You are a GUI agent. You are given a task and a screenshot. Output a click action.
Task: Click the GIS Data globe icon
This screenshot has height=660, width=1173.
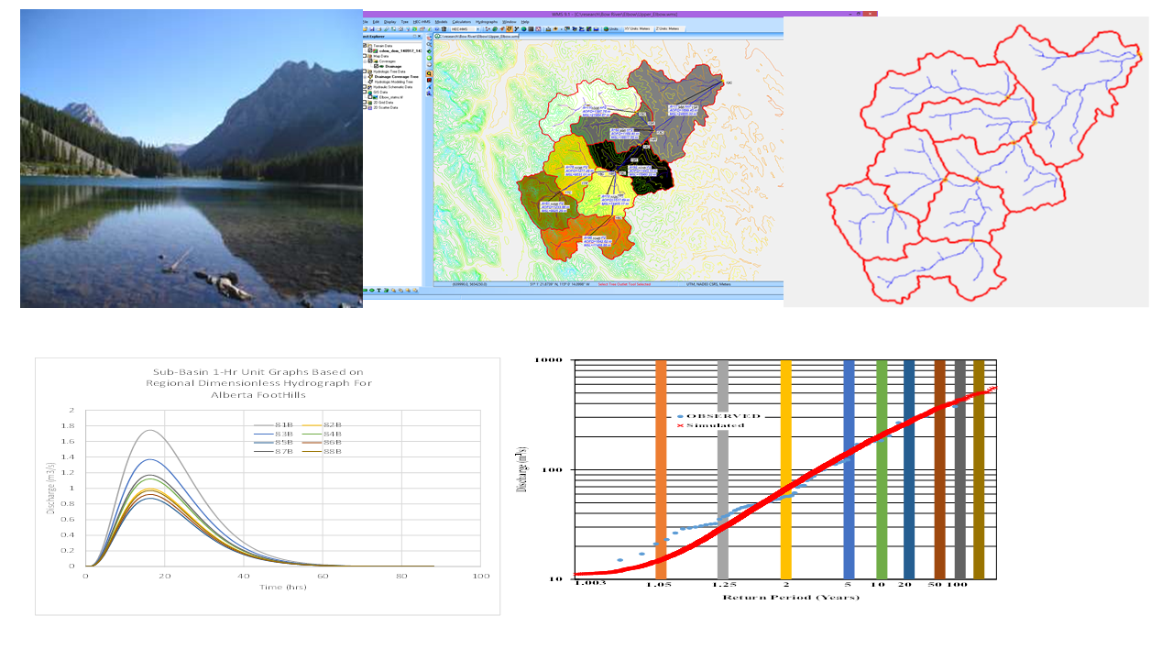(x=368, y=92)
